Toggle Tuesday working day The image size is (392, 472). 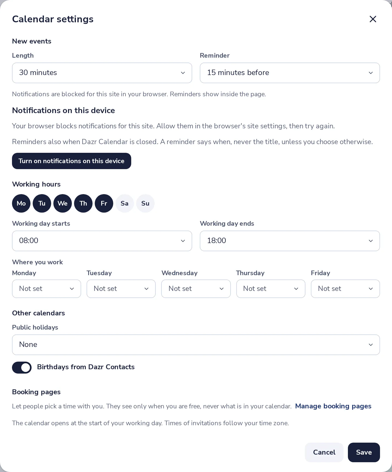(42, 203)
